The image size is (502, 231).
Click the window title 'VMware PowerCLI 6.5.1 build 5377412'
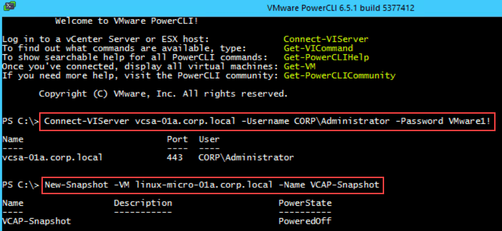(x=341, y=8)
